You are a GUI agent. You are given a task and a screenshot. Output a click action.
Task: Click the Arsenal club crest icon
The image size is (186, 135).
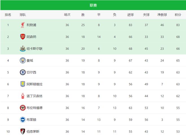pyautogui.click(x=23, y=37)
